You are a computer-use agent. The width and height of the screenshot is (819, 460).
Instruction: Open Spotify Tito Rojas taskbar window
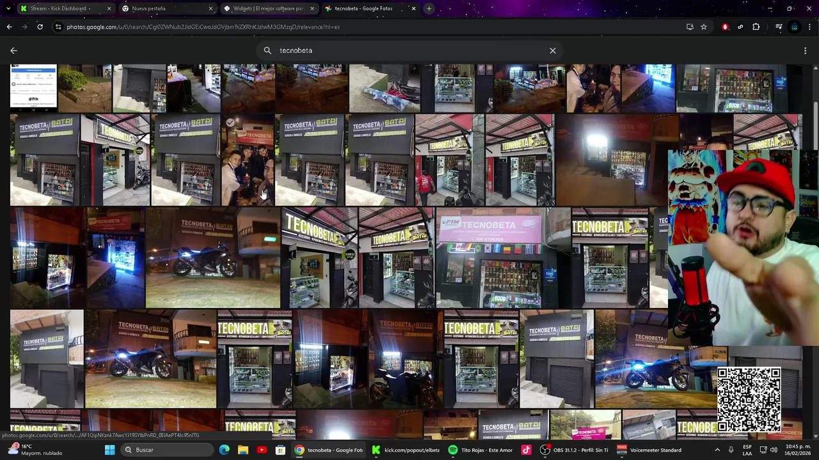point(481,450)
